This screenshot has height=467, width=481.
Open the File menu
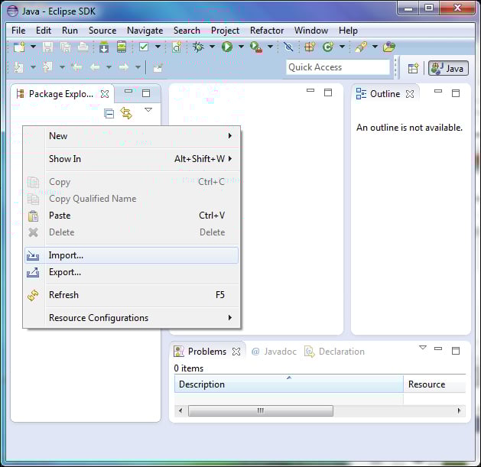pos(18,31)
